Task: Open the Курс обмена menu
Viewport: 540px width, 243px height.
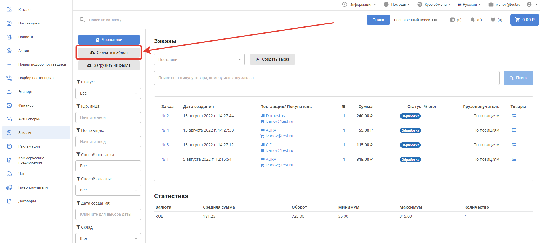Action: (x=434, y=4)
